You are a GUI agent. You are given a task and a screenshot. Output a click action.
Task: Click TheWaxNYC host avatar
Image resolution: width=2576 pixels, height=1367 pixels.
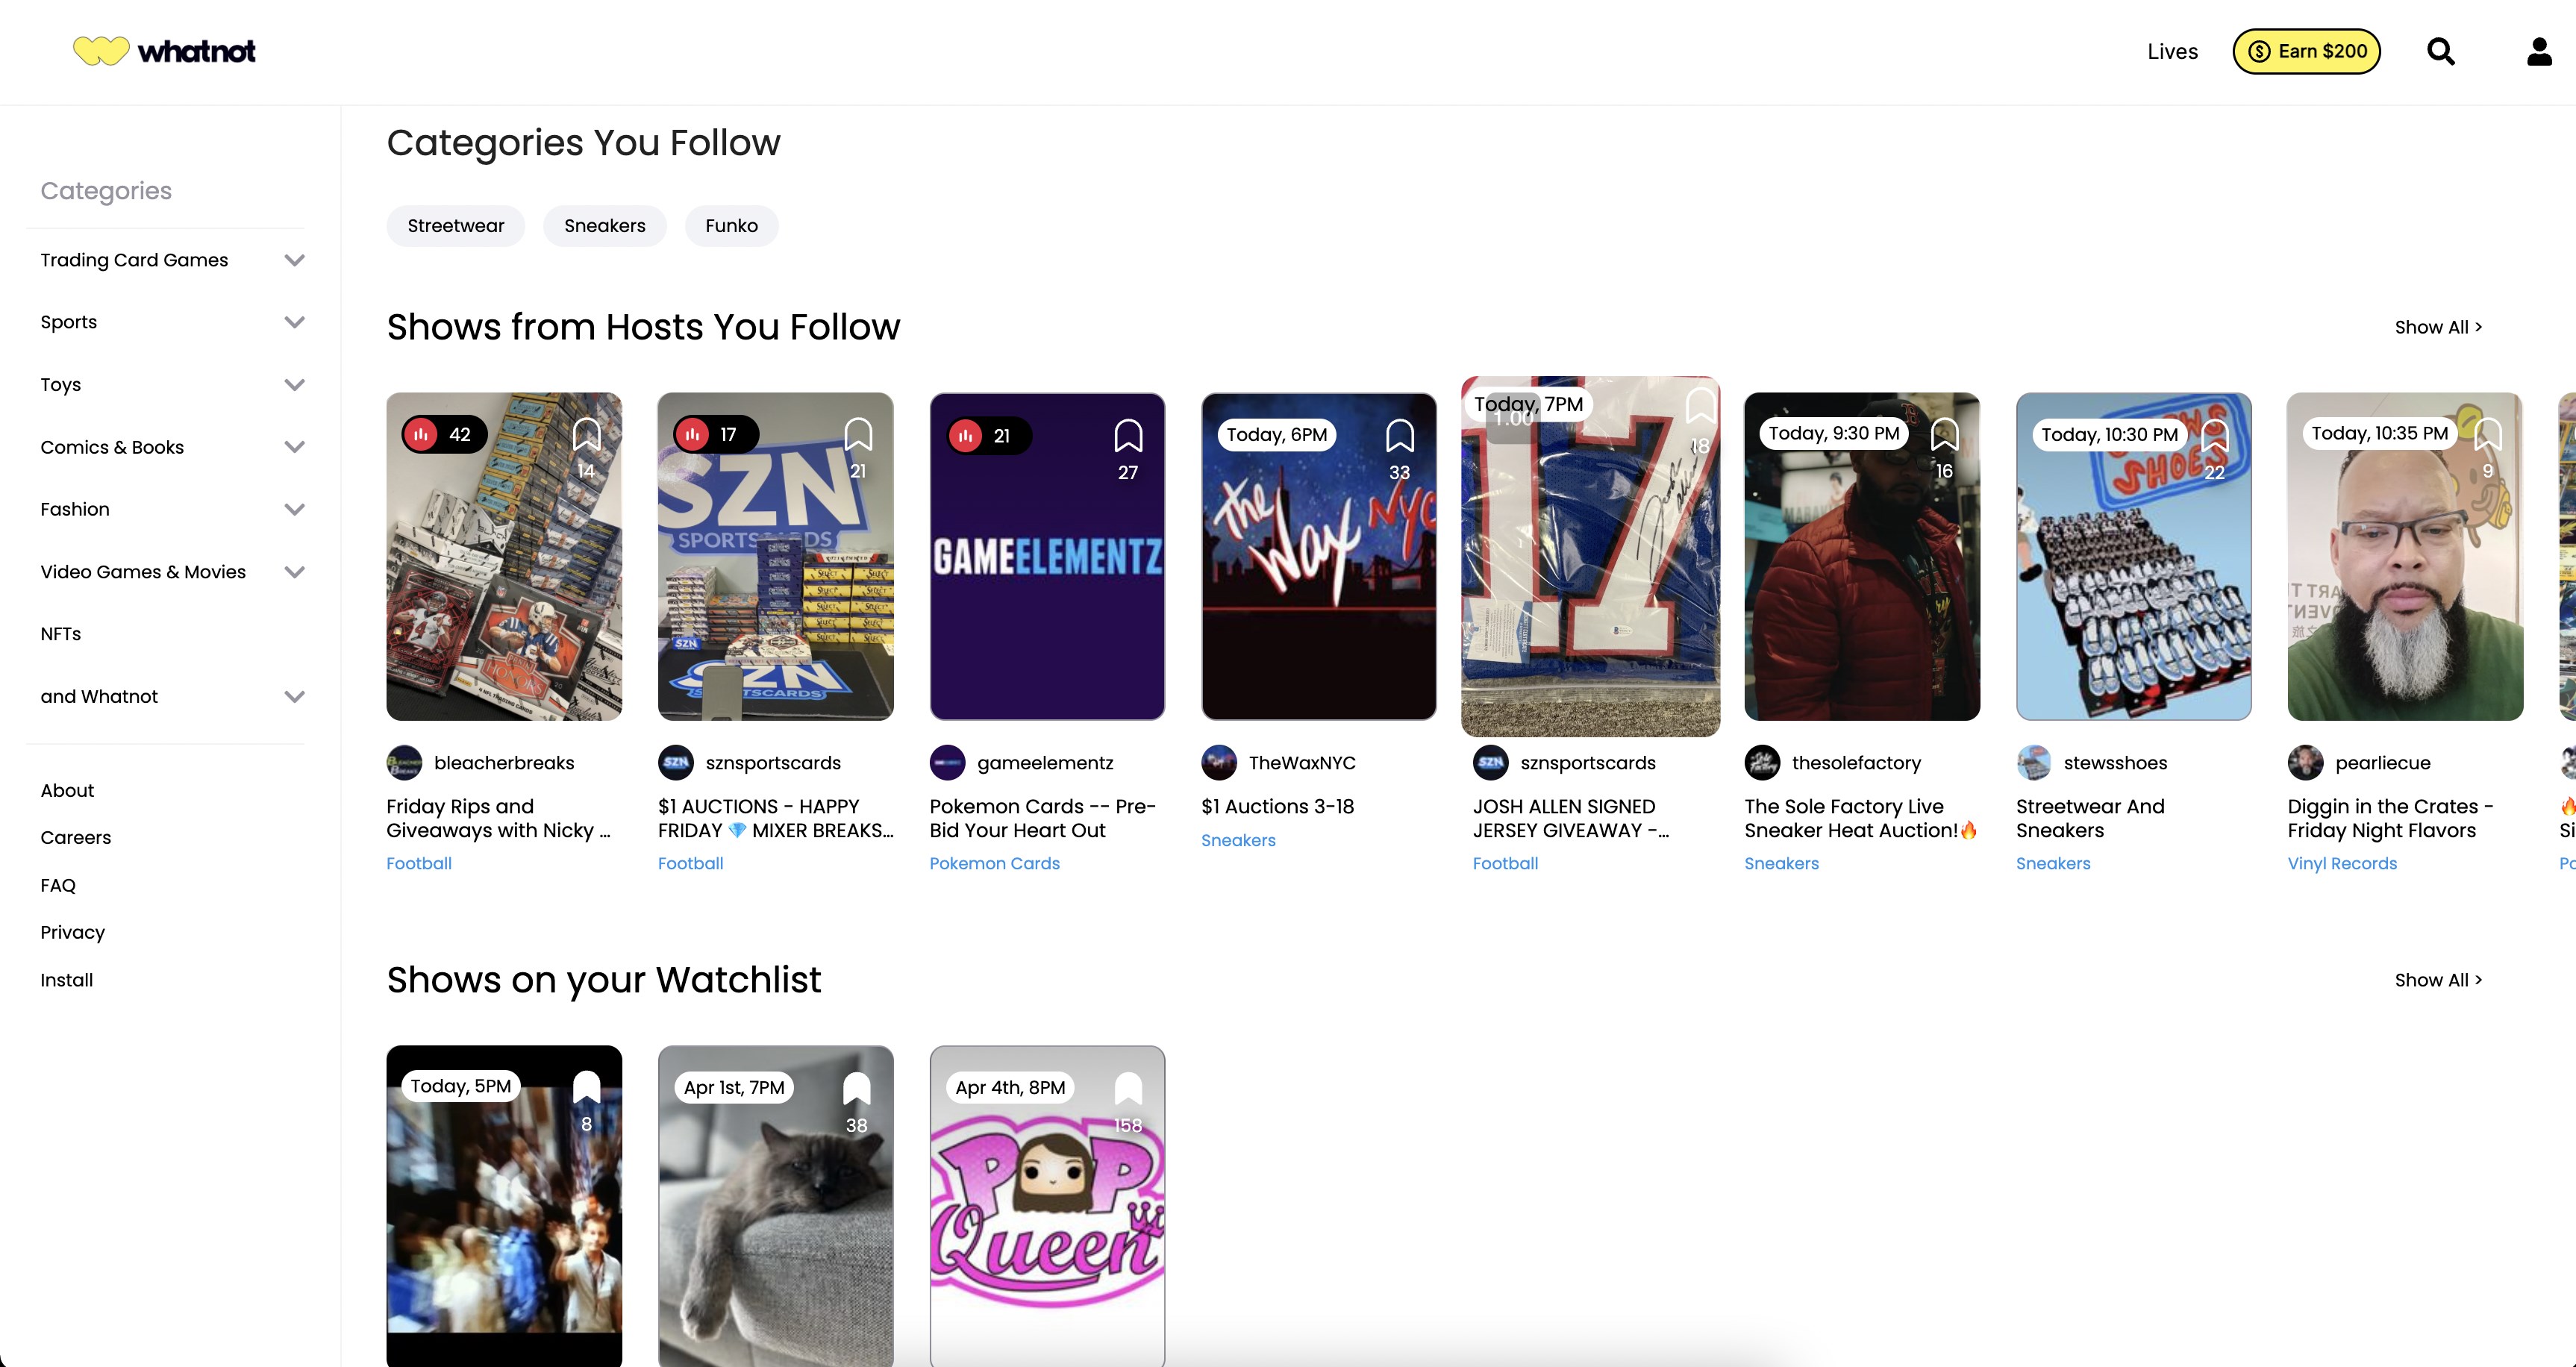[1219, 763]
